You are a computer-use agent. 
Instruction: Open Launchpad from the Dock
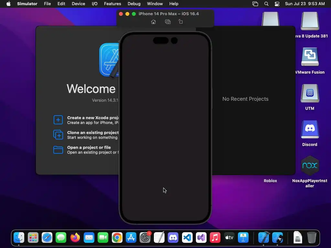click(33, 238)
